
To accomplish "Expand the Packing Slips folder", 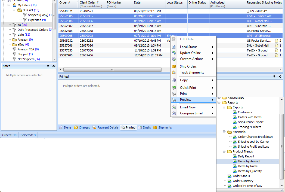I will tap(219, 97).
